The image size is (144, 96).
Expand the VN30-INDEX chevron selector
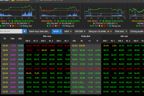tap(55, 21)
